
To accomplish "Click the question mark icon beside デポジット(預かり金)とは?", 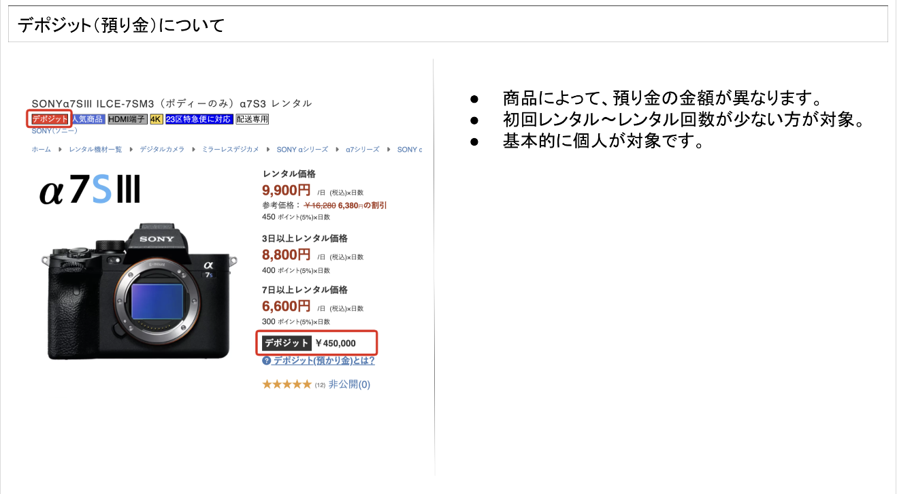I will [x=266, y=361].
